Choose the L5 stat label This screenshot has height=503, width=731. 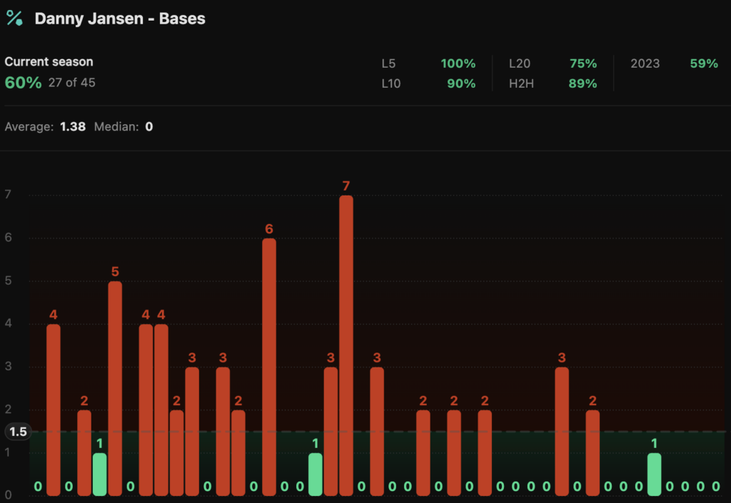point(388,63)
